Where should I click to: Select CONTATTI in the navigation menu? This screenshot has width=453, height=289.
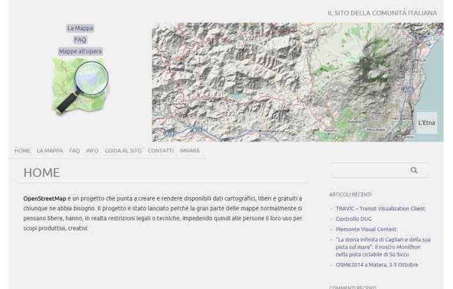click(x=160, y=151)
